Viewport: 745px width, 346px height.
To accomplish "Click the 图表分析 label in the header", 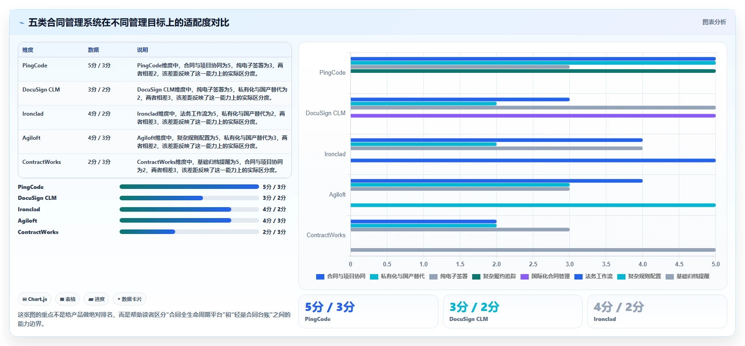I will 714,22.
